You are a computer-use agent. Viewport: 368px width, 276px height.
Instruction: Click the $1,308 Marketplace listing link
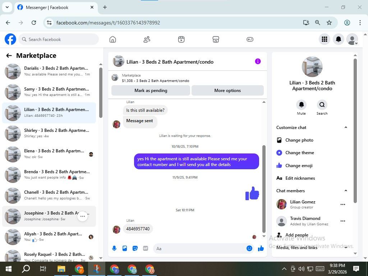point(155,81)
